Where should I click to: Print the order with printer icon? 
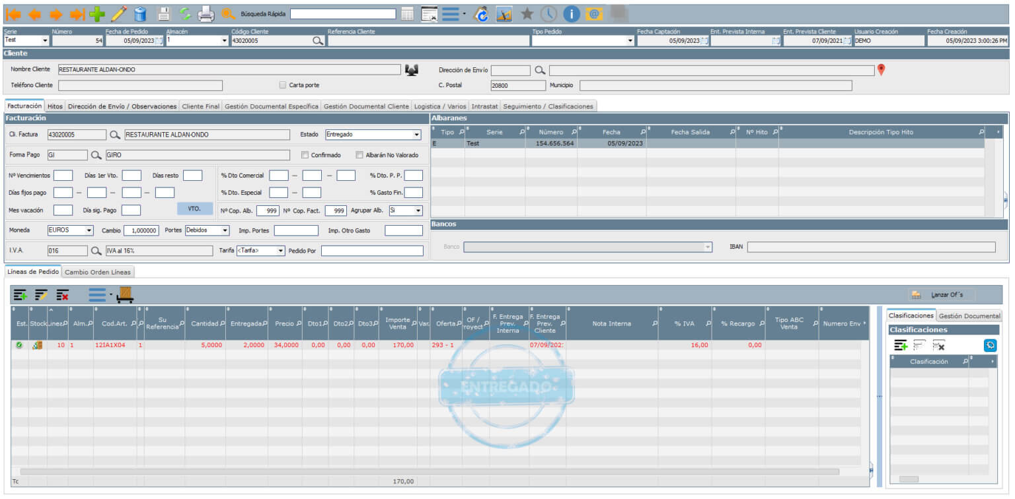click(206, 13)
